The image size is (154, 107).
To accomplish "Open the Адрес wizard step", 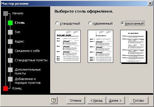I will coord(19,41).
